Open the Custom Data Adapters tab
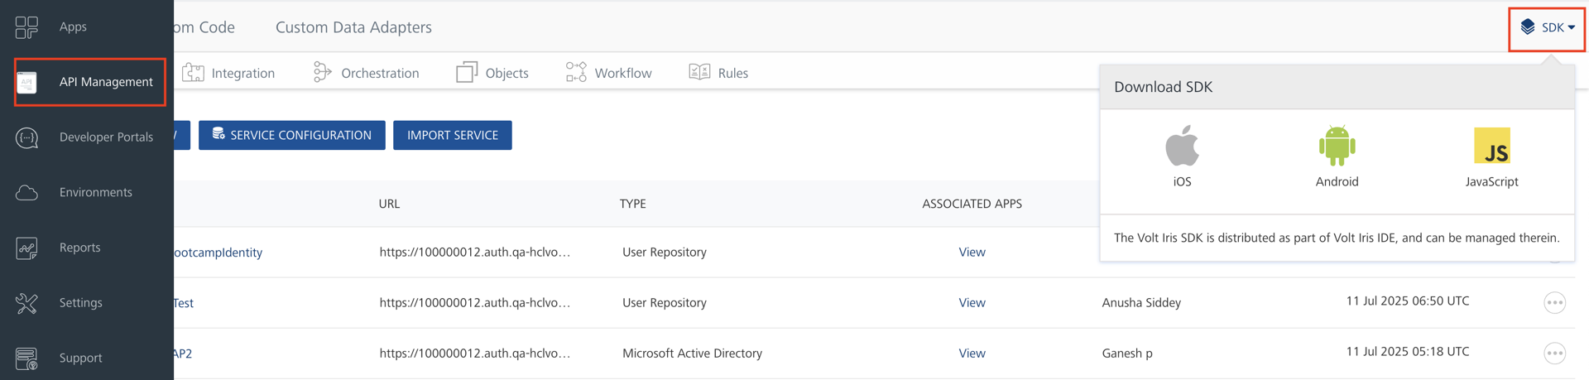Viewport: 1589px width, 380px height. click(x=353, y=27)
